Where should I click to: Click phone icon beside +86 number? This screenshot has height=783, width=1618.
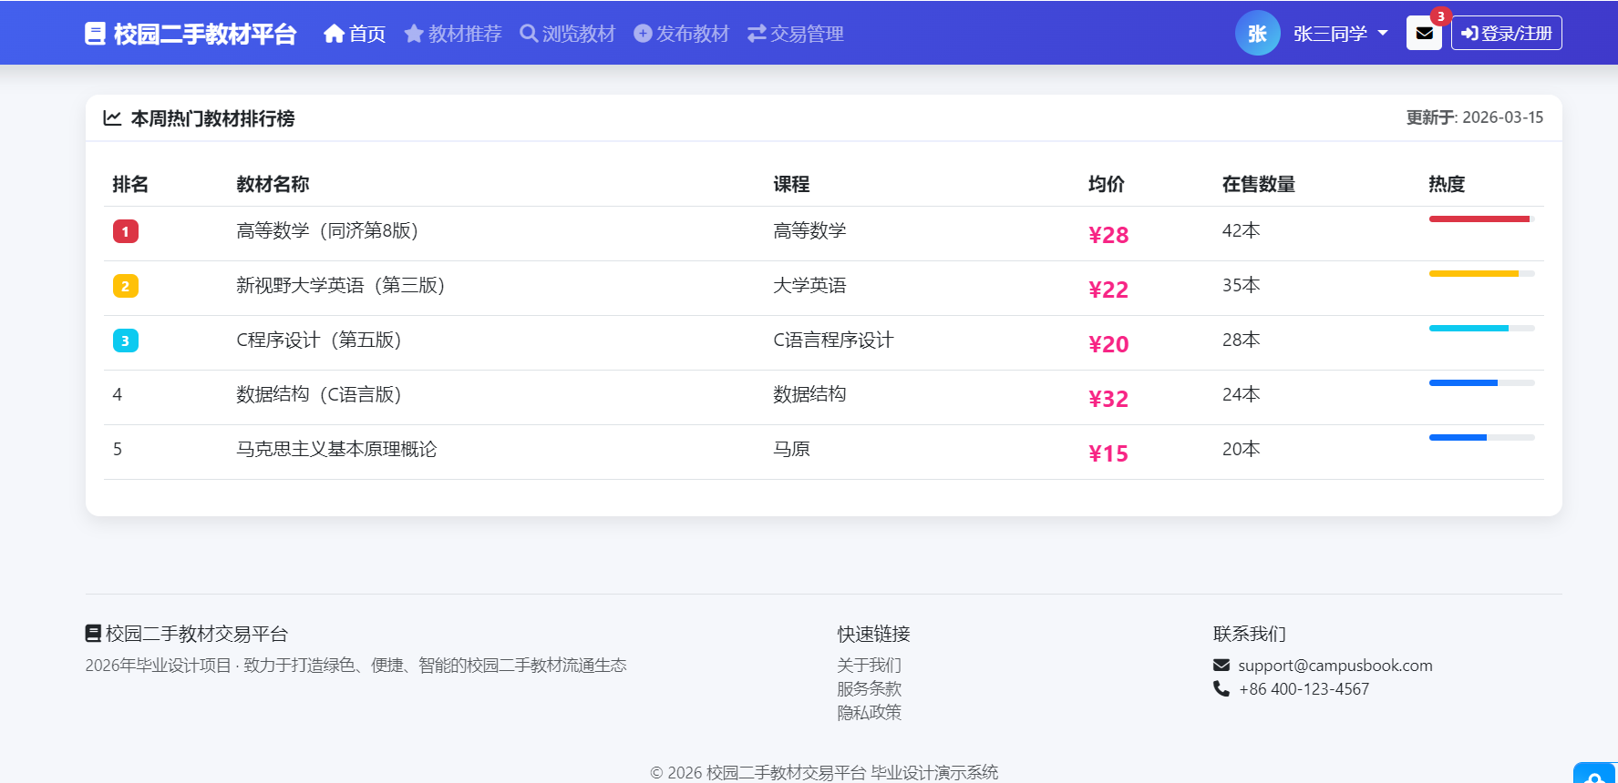1221,688
